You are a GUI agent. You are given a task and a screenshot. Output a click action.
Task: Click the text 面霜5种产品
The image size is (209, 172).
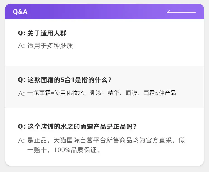160,93
